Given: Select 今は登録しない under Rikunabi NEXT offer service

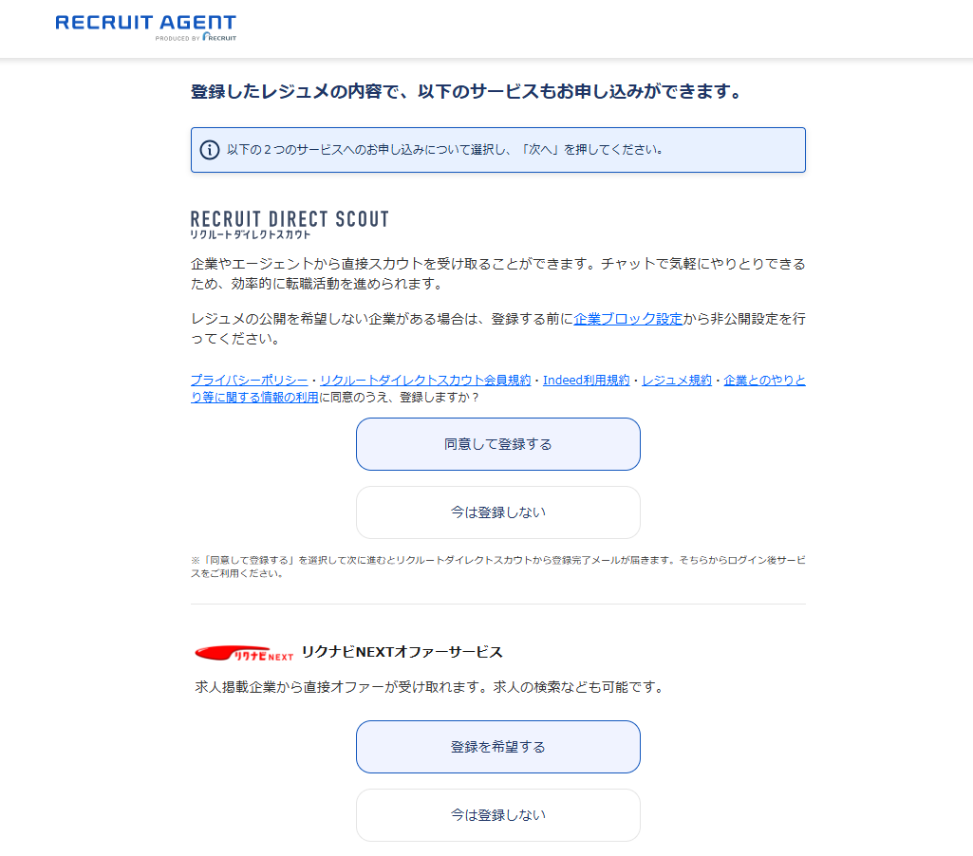Looking at the screenshot, I should pos(497,815).
